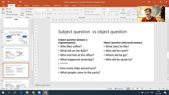The width and height of the screenshot is (169, 95).
Task: Click the Paste clipboard icon
Action: [x=3, y=10]
